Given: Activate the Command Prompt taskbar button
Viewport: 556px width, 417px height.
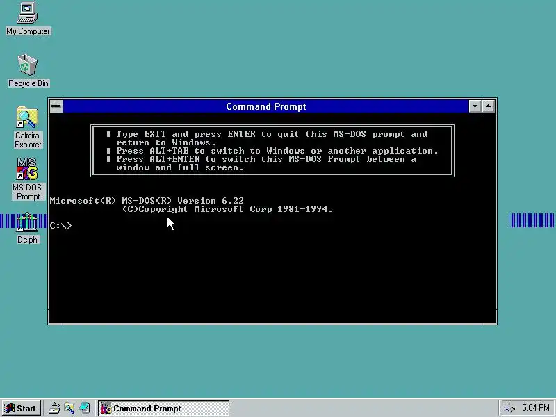Looking at the screenshot, I should pyautogui.click(x=164, y=408).
